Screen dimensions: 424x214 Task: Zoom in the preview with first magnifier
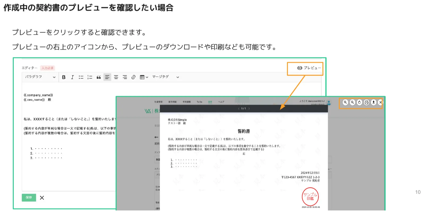[345, 102]
